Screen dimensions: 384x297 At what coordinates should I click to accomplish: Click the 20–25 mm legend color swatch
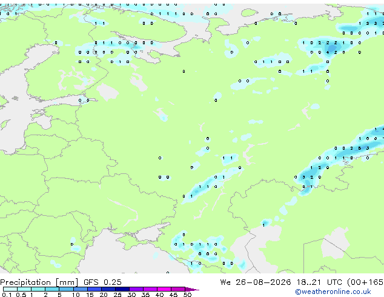108,289
